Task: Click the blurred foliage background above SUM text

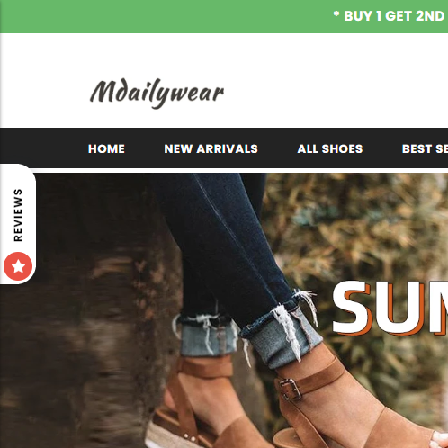Action: [360, 225]
